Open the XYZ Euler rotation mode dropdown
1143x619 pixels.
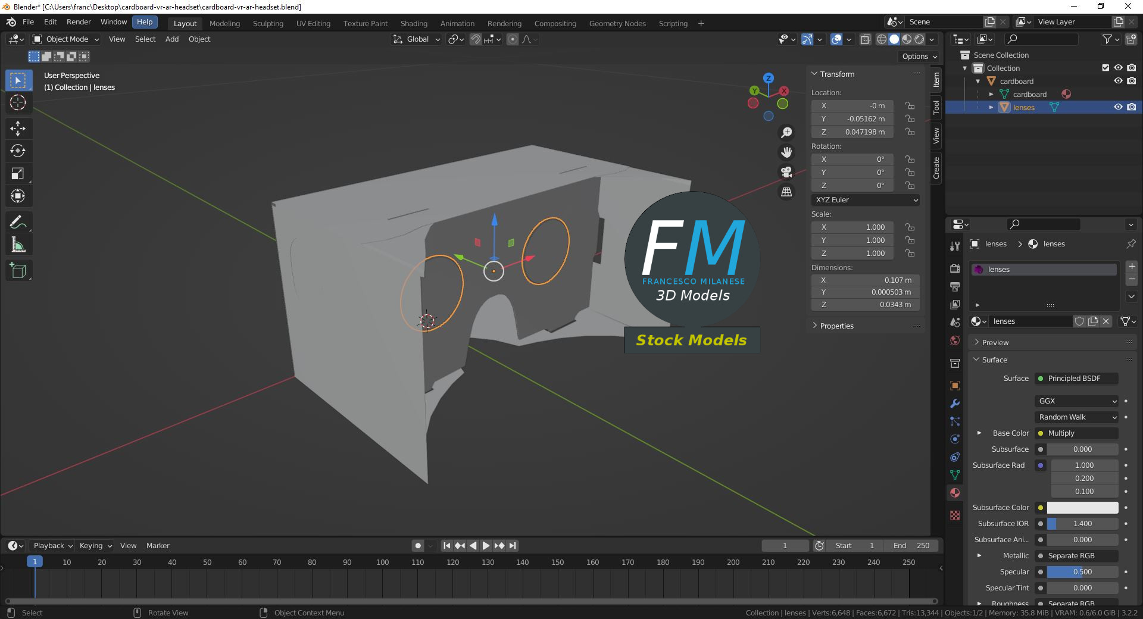coord(866,200)
